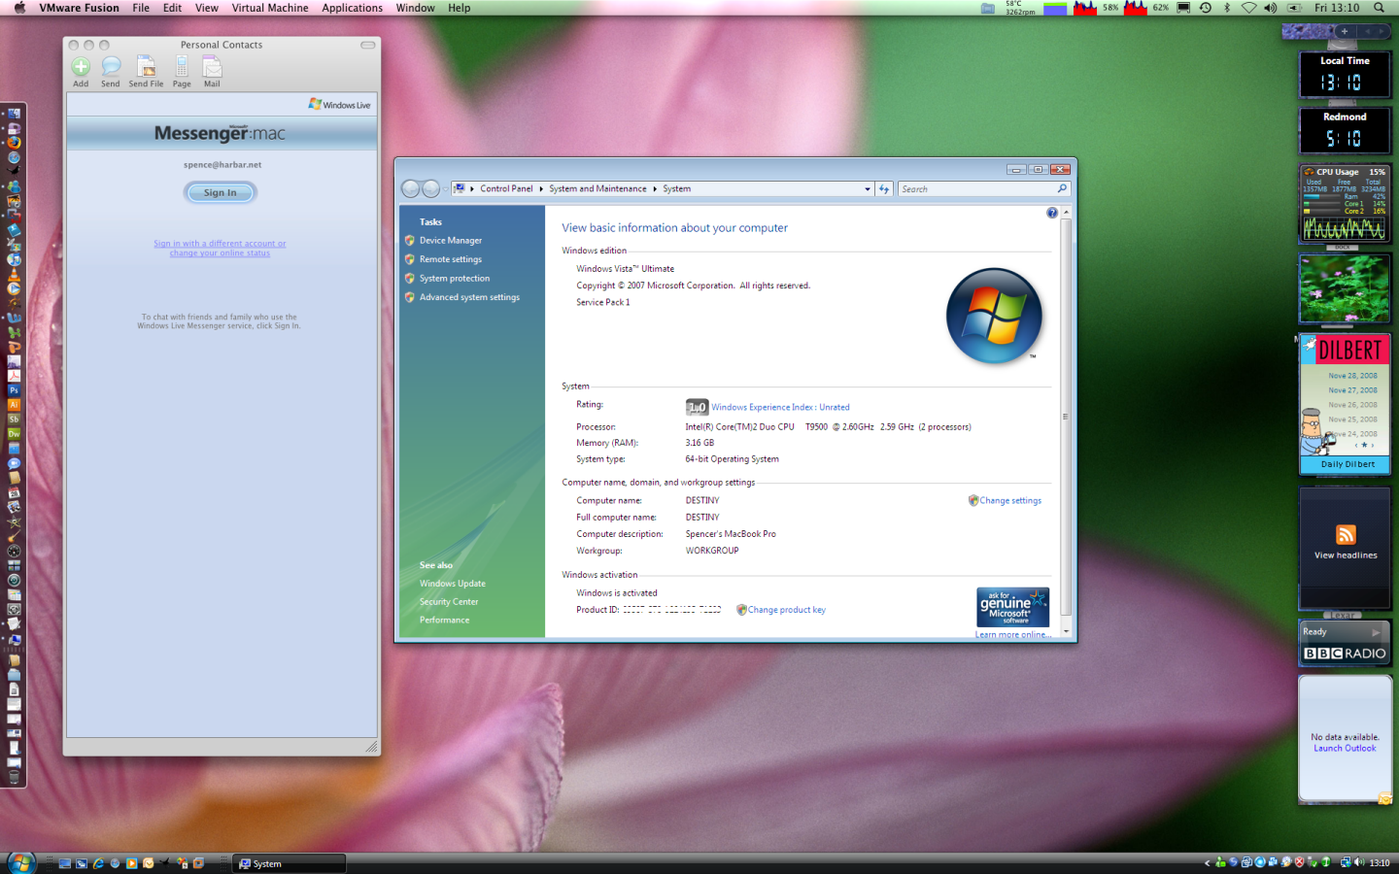Click the Forward arrow in the System window
The height and width of the screenshot is (874, 1399).
coord(430,188)
